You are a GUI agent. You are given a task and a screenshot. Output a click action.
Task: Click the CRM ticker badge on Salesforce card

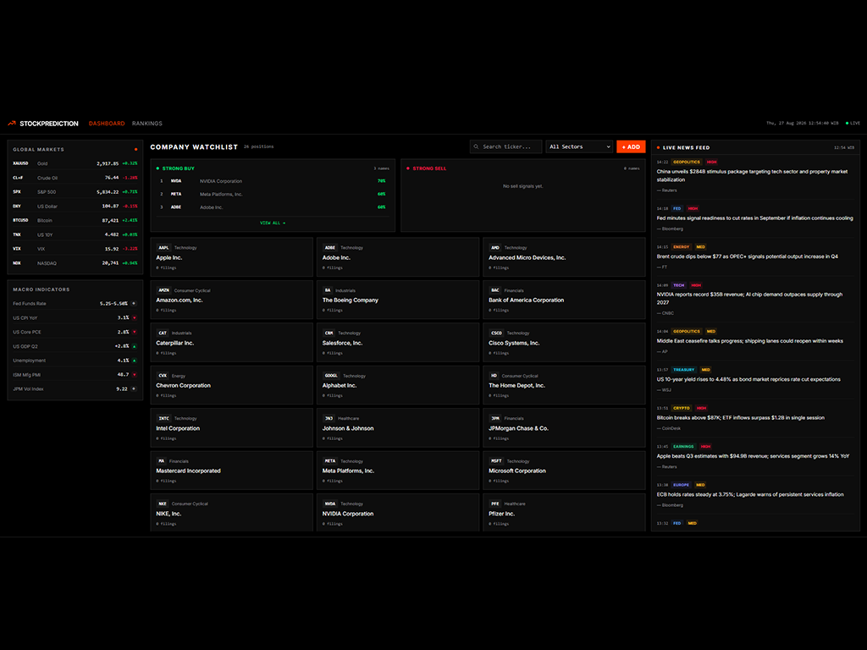[329, 333]
